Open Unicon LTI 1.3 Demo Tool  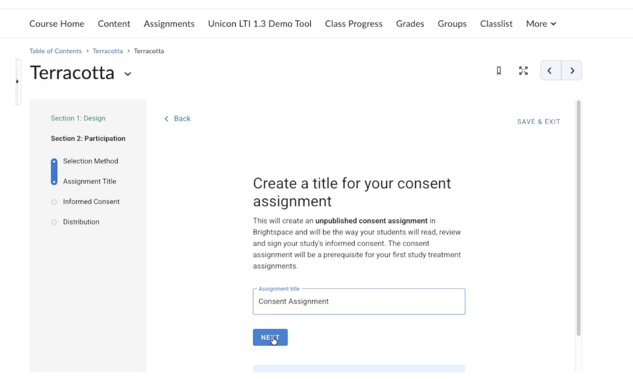(260, 24)
